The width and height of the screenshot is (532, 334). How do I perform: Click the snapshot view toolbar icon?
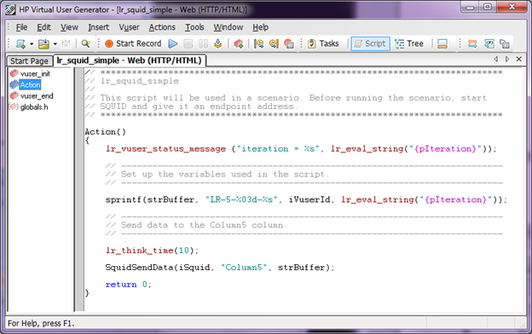click(x=489, y=43)
